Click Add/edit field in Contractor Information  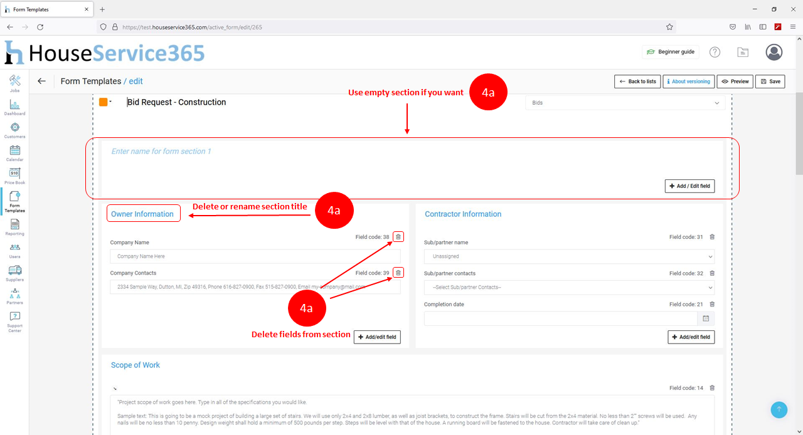pos(691,337)
